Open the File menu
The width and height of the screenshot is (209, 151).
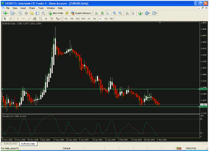(x=8, y=8)
